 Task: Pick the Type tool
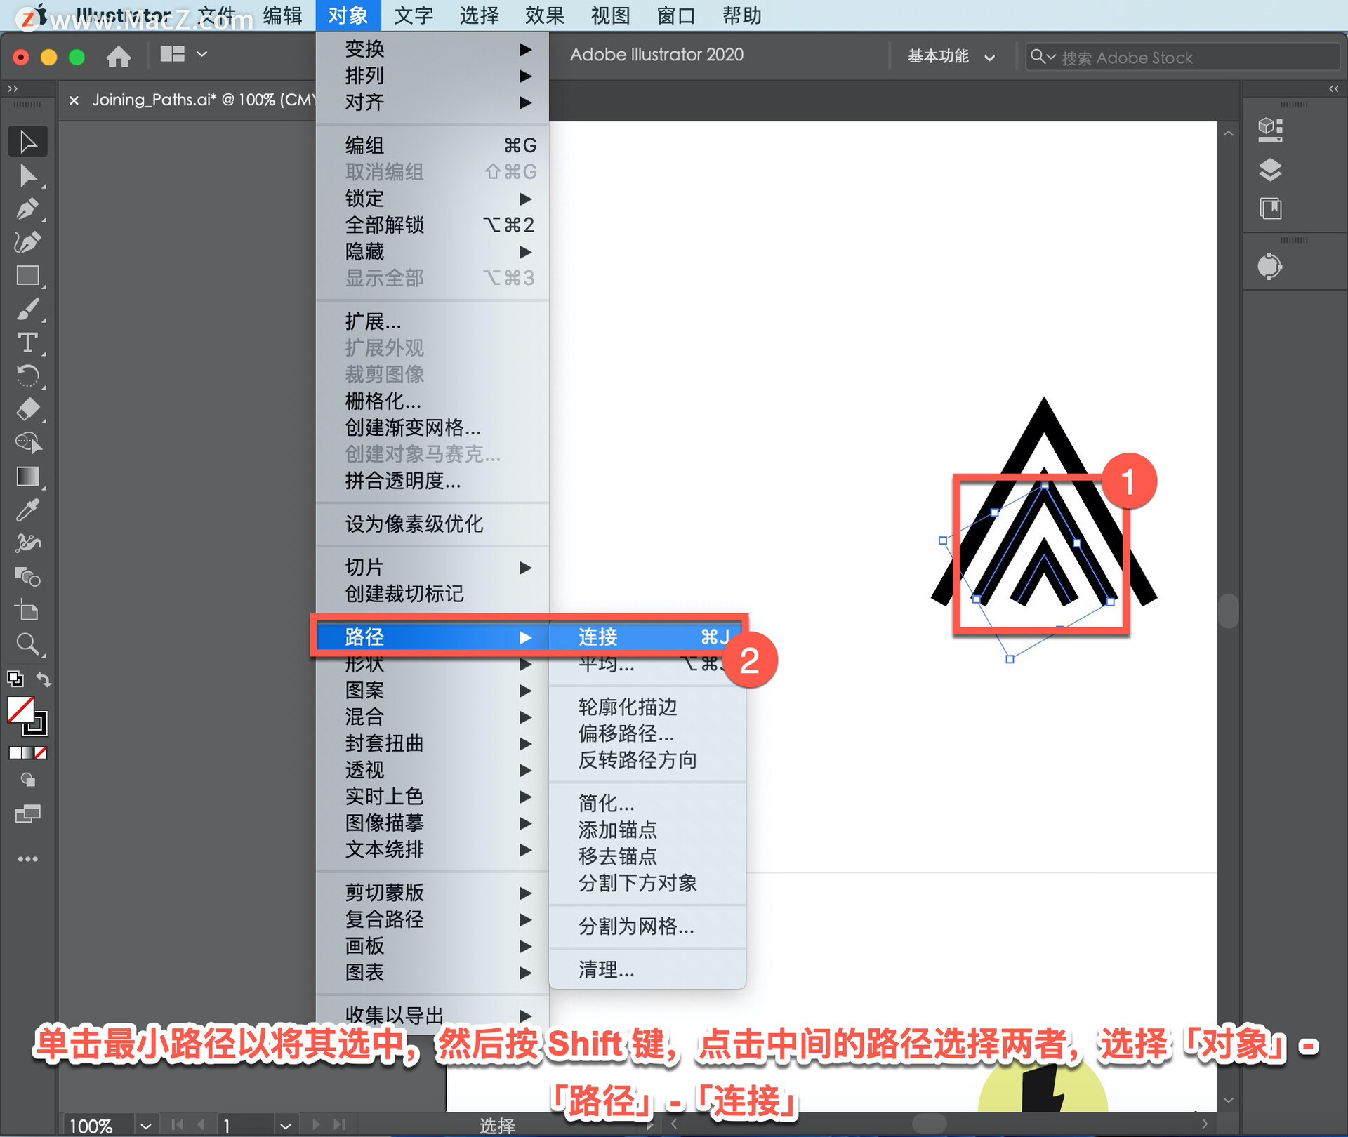(27, 343)
